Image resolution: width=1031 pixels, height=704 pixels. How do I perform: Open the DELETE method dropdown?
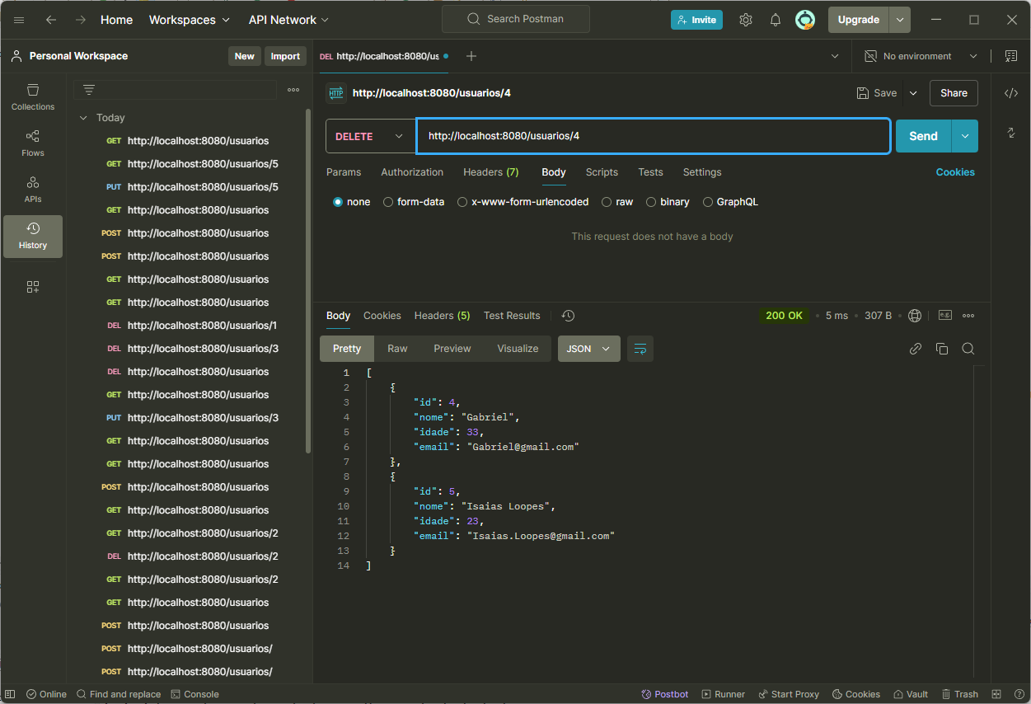371,137
